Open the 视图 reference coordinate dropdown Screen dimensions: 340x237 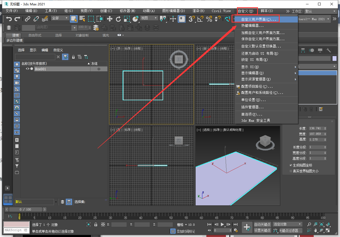[149, 18]
